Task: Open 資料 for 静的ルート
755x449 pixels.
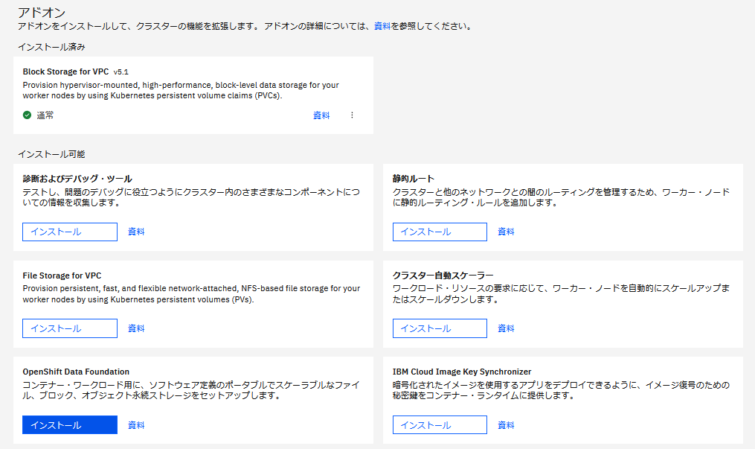Action: click(x=505, y=232)
